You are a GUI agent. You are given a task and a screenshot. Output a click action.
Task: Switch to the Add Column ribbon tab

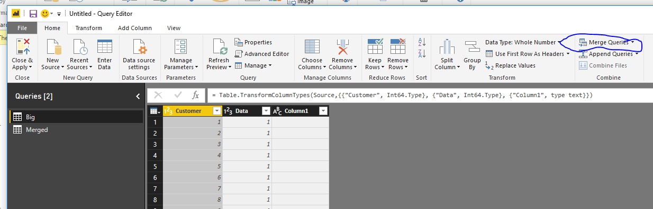click(135, 28)
